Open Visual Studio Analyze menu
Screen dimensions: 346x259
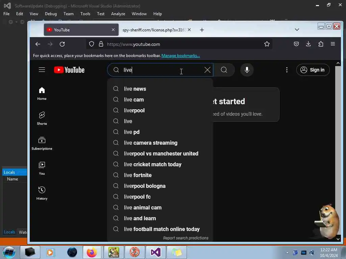(x=118, y=13)
